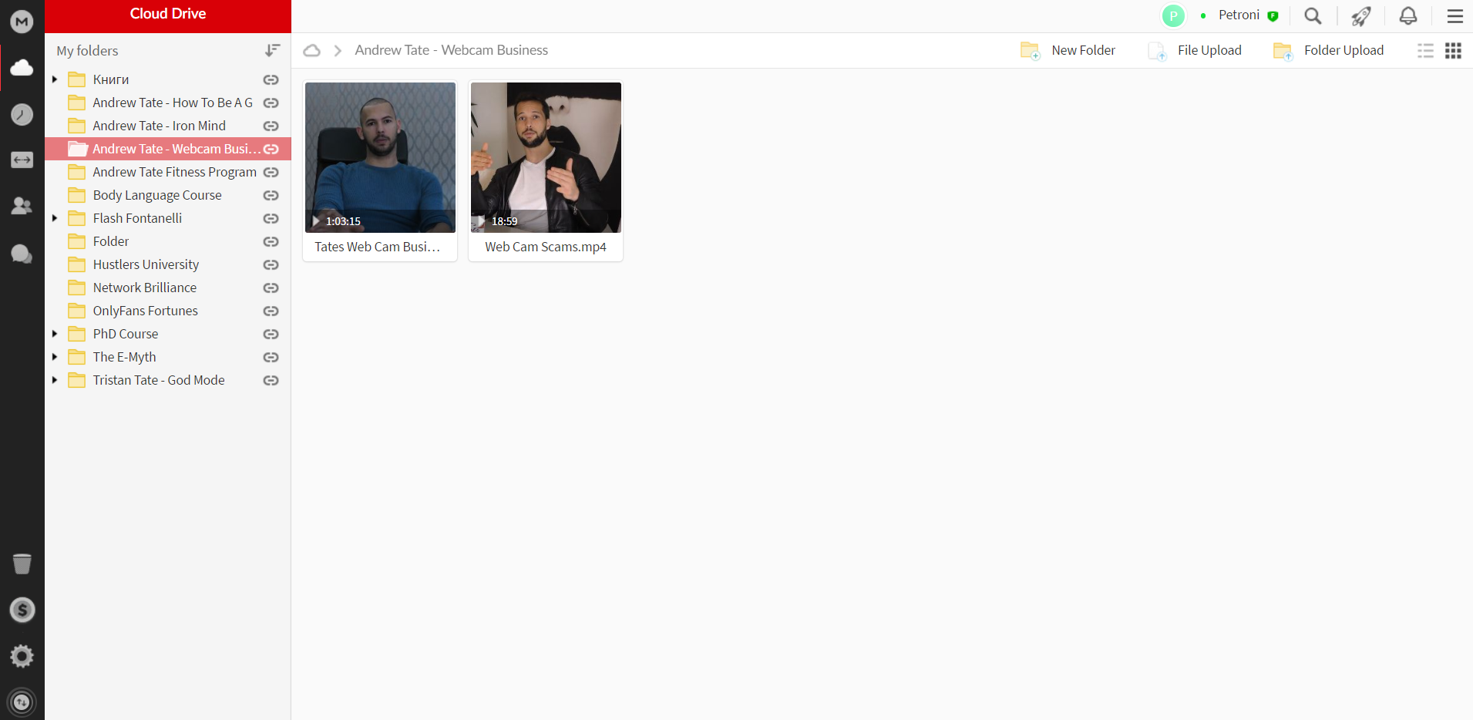Select the Hustlers University folder
Screen dimensions: 1473x720
(x=168, y=264)
